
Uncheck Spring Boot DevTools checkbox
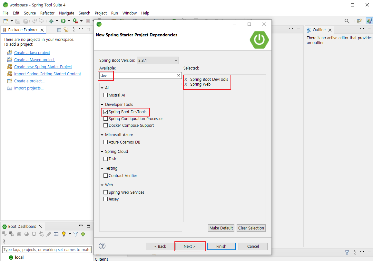point(106,112)
